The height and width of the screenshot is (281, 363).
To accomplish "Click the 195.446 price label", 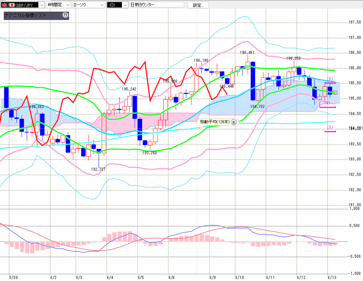I will point(227,86).
